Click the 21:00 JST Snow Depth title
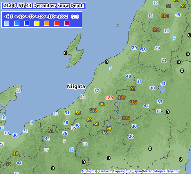The width and height of the screenshot is (191, 174). coord(44,6)
